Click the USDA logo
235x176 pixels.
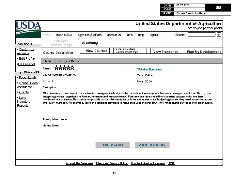(x=28, y=29)
